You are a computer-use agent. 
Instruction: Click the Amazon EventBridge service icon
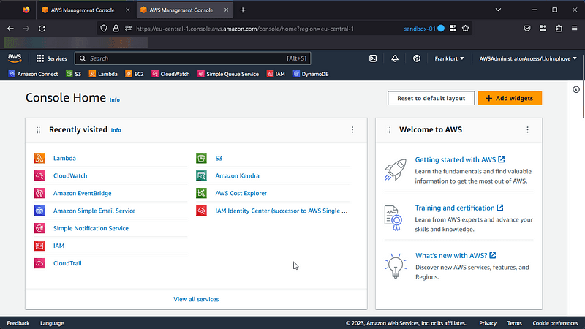(x=39, y=193)
